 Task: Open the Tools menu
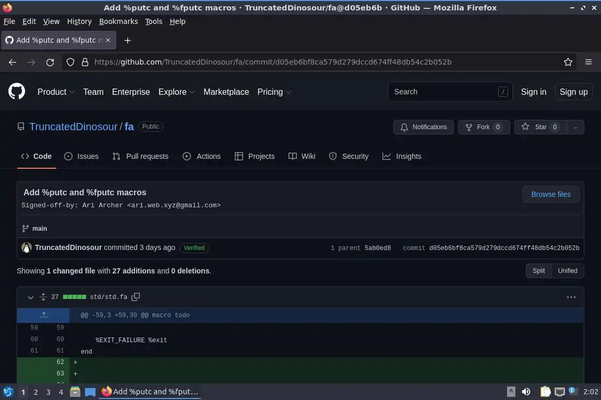pyautogui.click(x=154, y=21)
